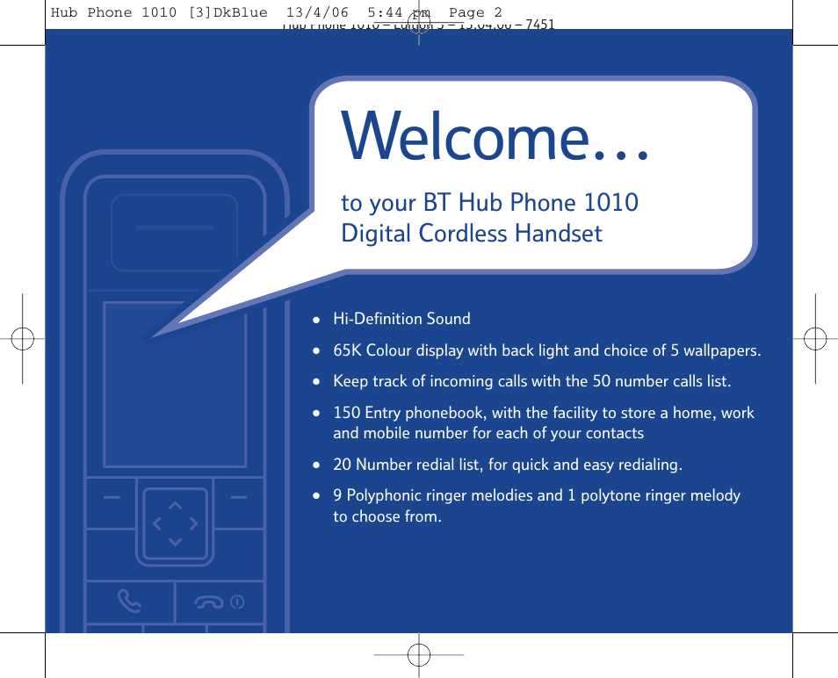
Task: Click the right registration crosshair mark
Action: 815,338
